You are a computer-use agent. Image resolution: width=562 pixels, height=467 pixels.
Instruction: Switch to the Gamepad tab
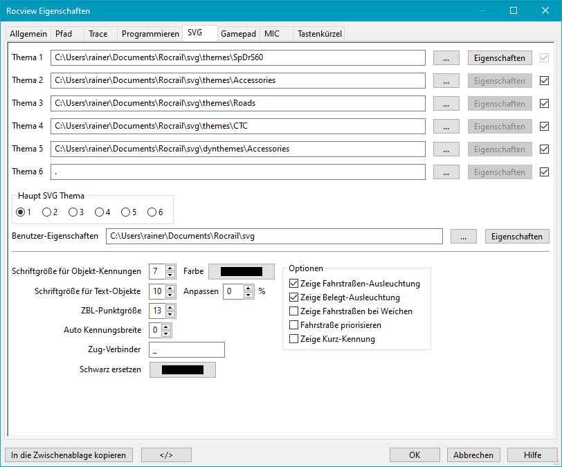click(238, 33)
